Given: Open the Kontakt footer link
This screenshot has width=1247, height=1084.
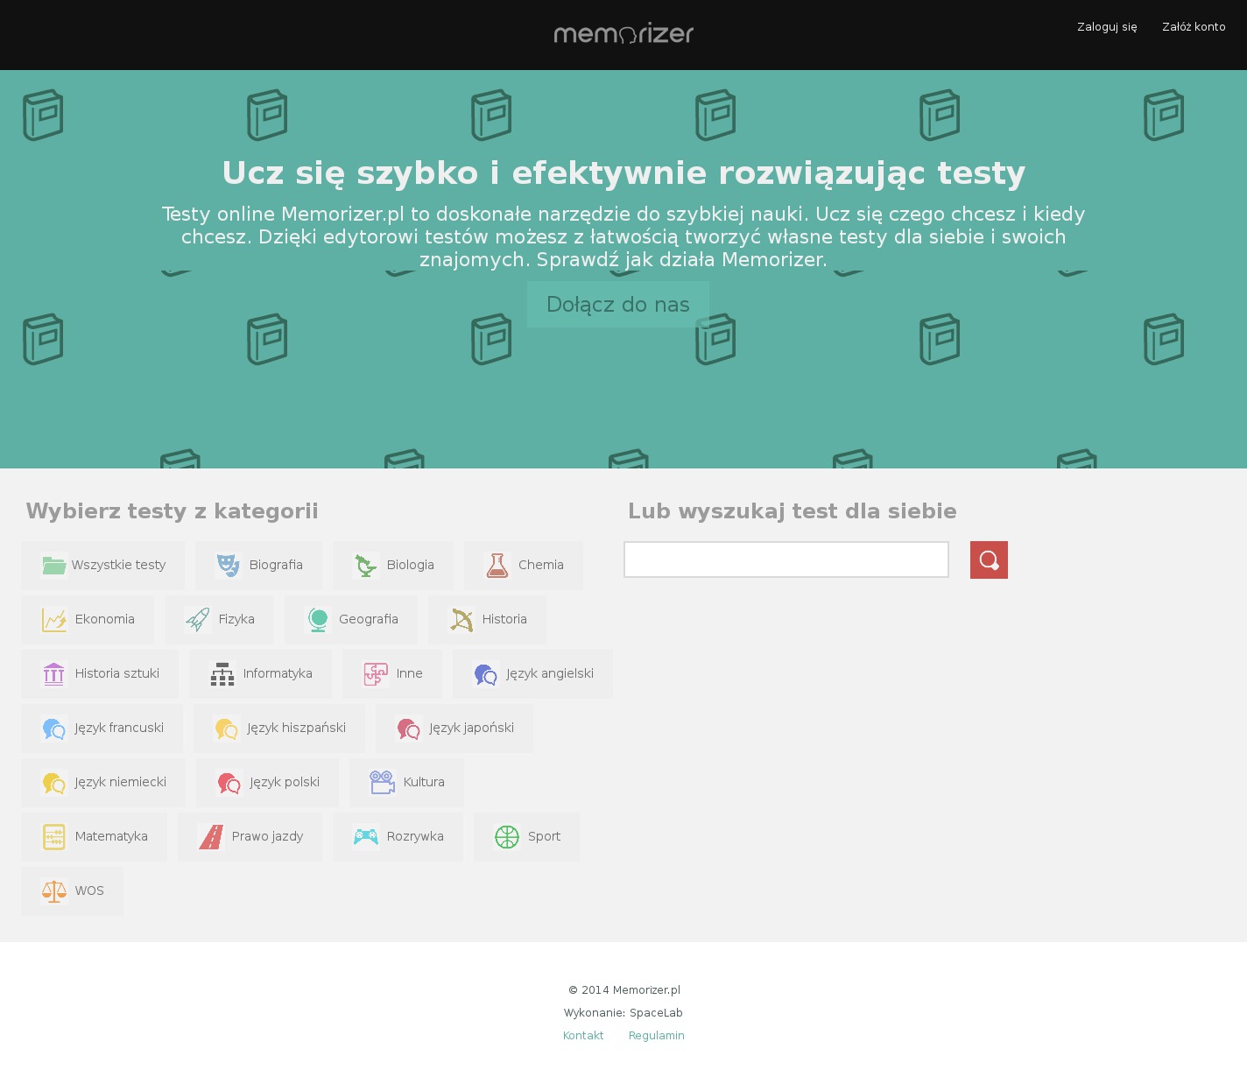Looking at the screenshot, I should tap(583, 1036).
